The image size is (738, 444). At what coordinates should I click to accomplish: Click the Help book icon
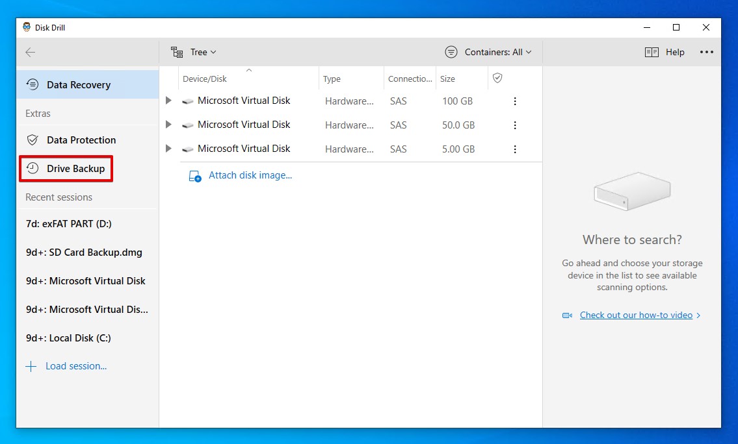[x=652, y=52]
